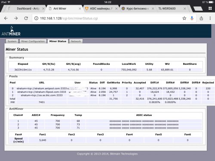Close the Ant Miner tab
The width and height of the screenshot is (215, 161).
[x=80, y=9]
